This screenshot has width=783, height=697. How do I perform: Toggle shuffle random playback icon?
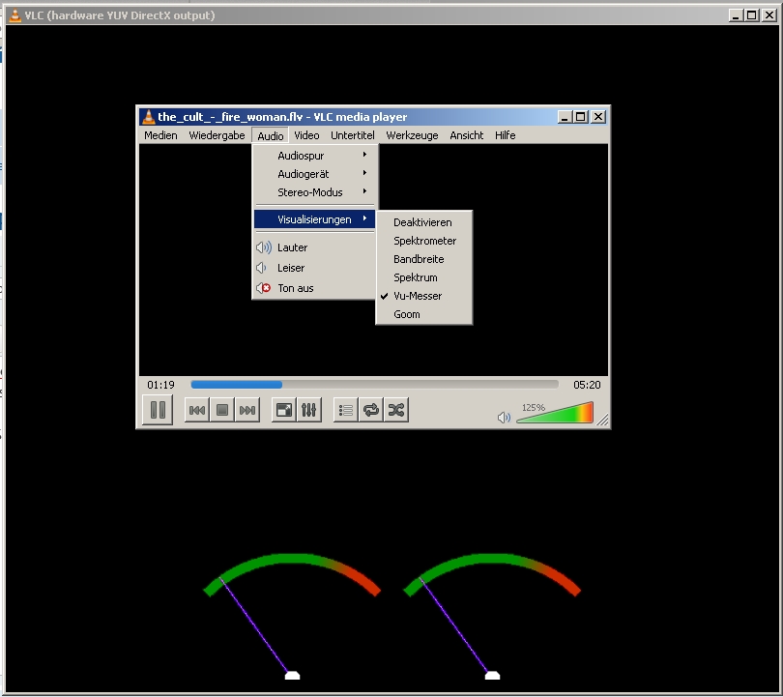pyautogui.click(x=395, y=410)
